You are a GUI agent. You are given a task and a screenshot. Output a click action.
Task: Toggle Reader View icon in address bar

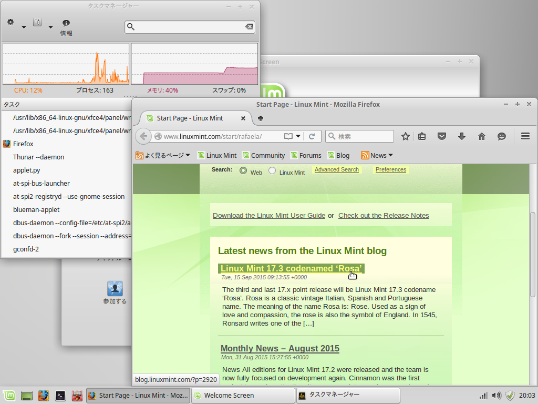pyautogui.click(x=288, y=136)
